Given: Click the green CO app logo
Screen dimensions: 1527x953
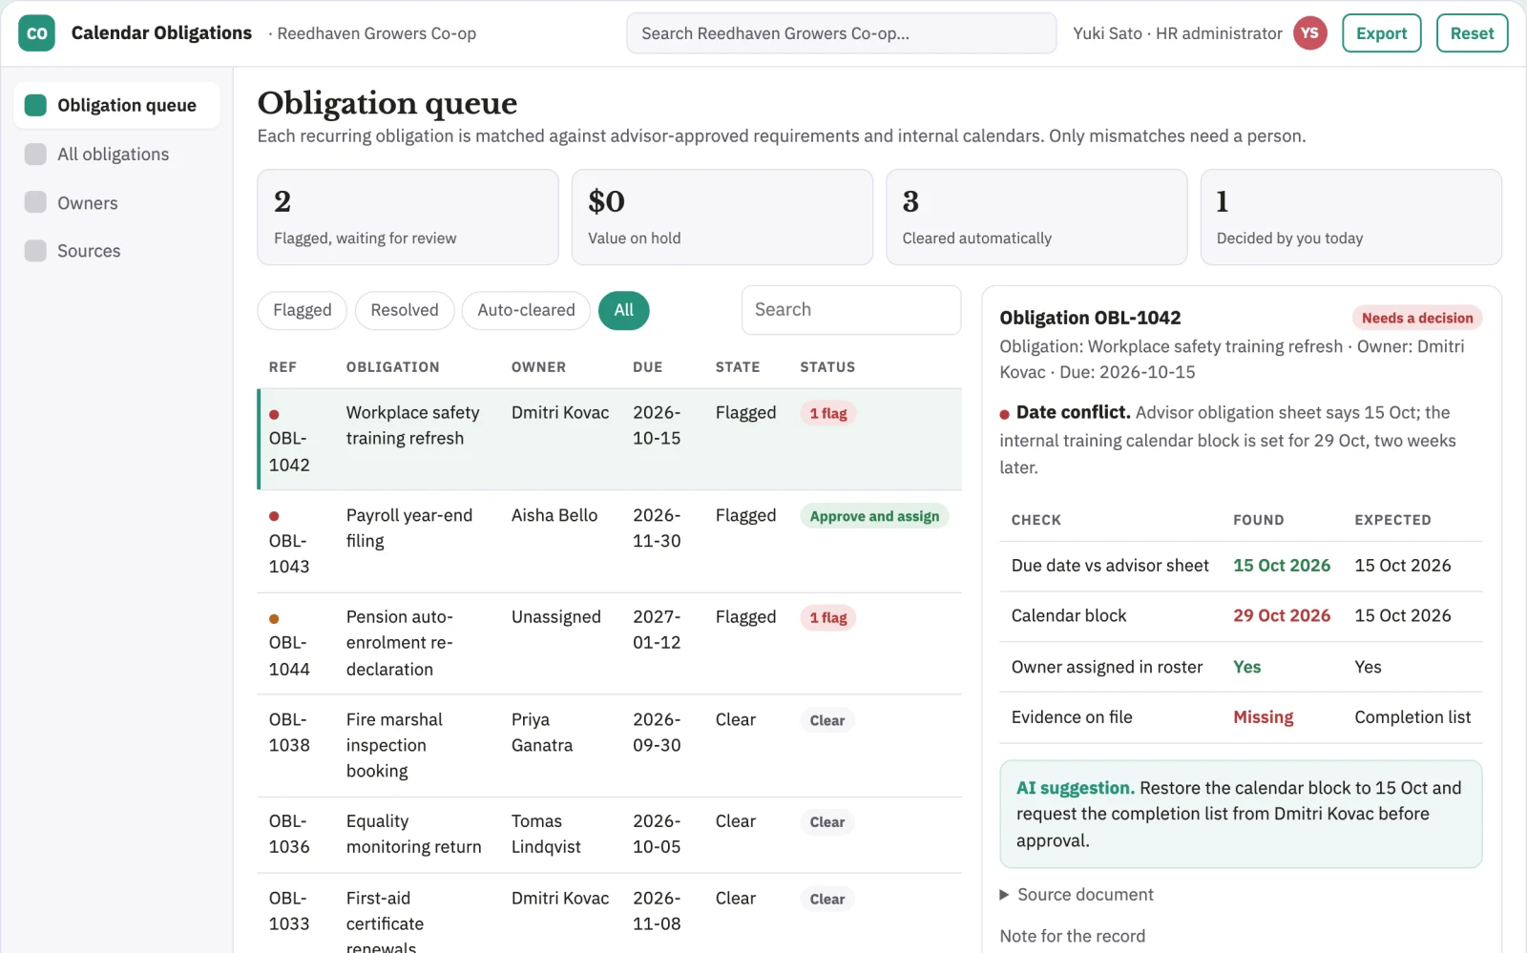Looking at the screenshot, I should point(36,33).
